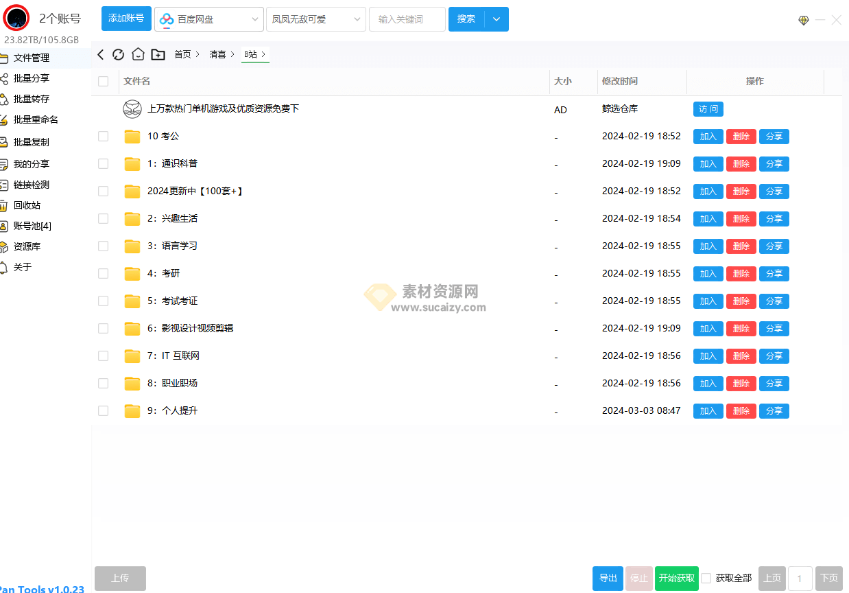The image size is (849, 593).
Task: Check the checkbox next to 10 考公
Action: (103, 136)
